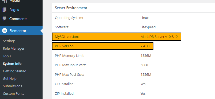Click the Yes value for ZIP Installed
The image size is (215, 99).
click(143, 94)
